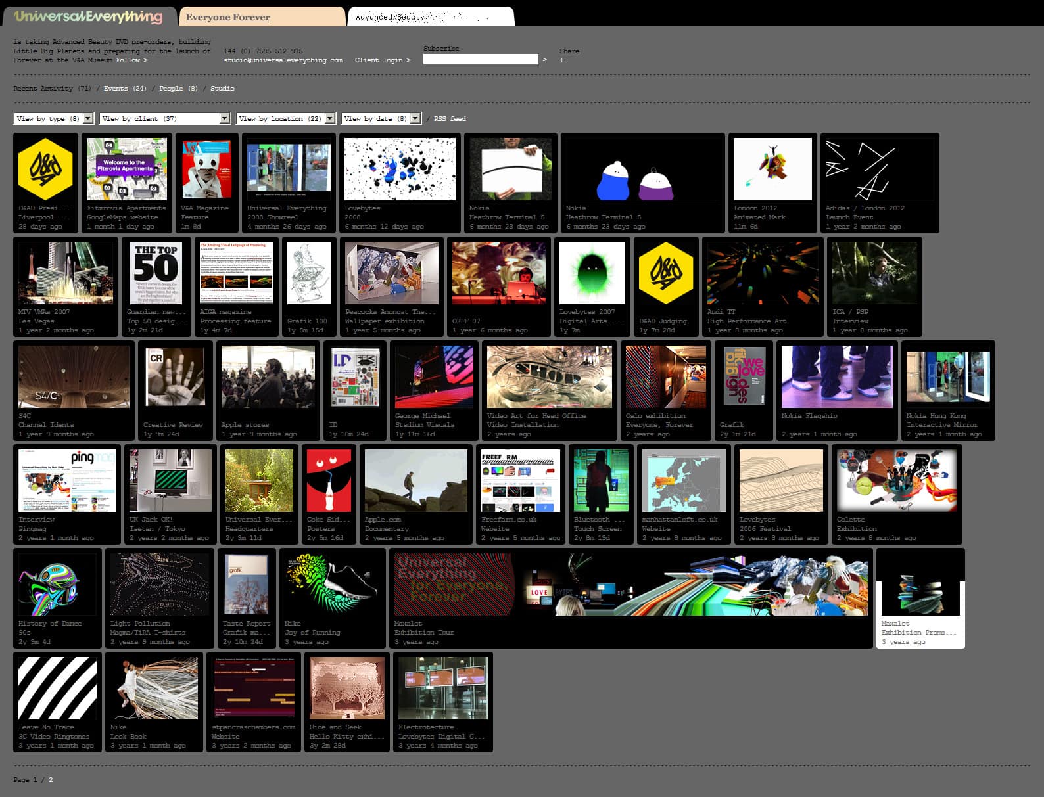Click the Client login link
The width and height of the screenshot is (1044, 797).
point(382,60)
